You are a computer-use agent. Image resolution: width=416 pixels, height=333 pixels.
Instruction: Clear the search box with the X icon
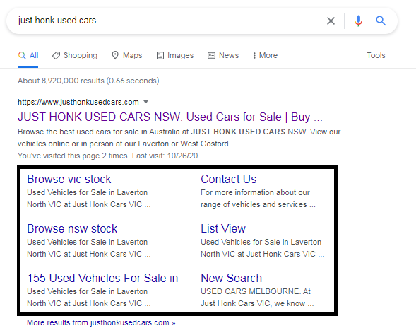pyautogui.click(x=331, y=21)
